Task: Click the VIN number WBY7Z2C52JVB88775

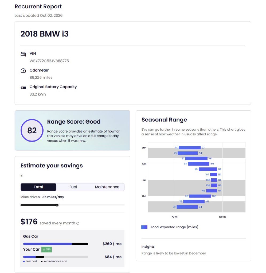Action: pos(49,61)
